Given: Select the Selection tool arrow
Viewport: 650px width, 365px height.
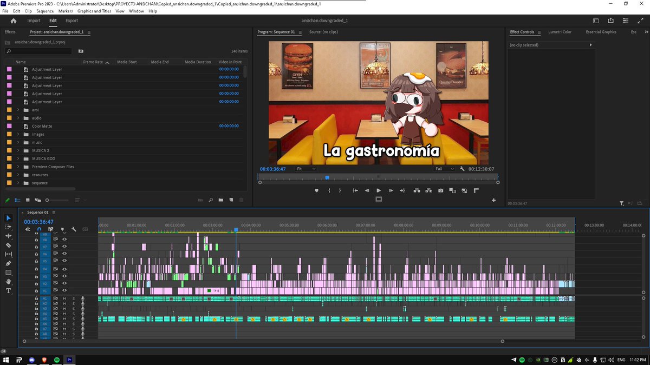Looking at the screenshot, I should pos(8,217).
